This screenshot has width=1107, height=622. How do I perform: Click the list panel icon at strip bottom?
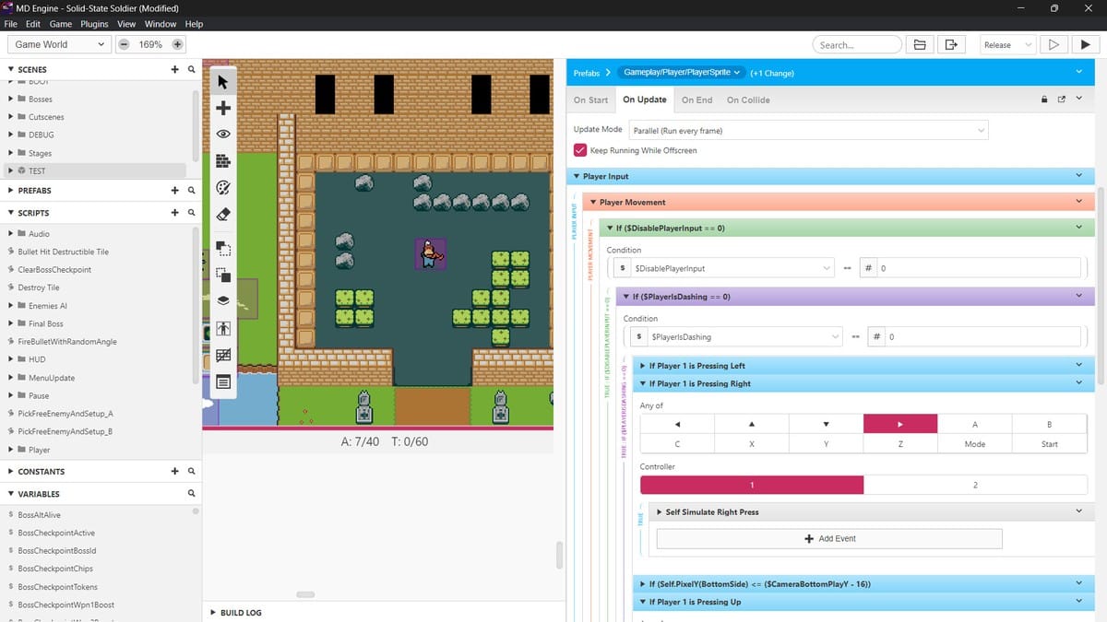222,381
